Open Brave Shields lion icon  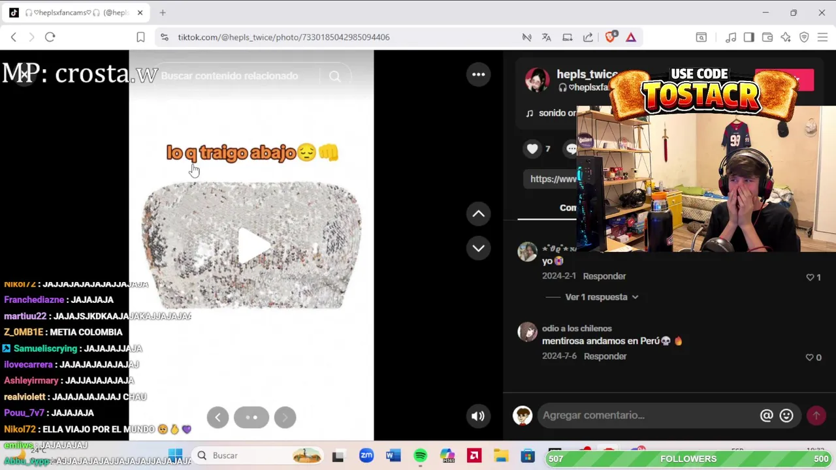coord(610,37)
